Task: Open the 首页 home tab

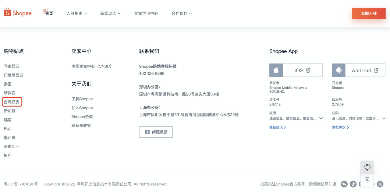Action: 48,13
